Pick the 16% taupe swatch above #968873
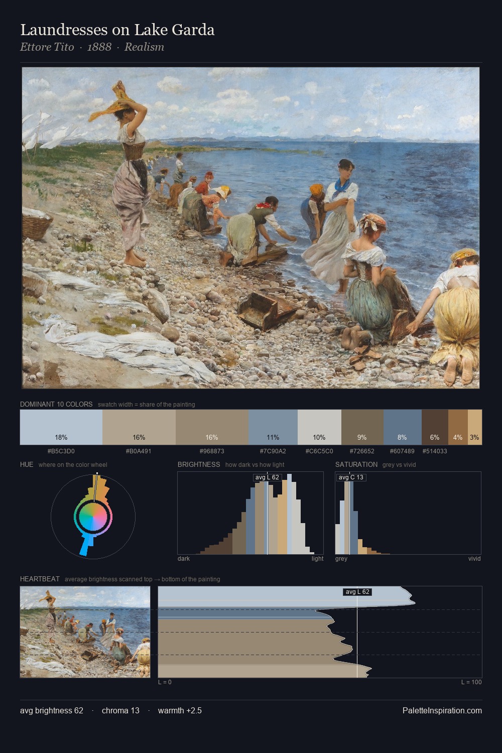The image size is (502, 753). pyautogui.click(x=212, y=427)
